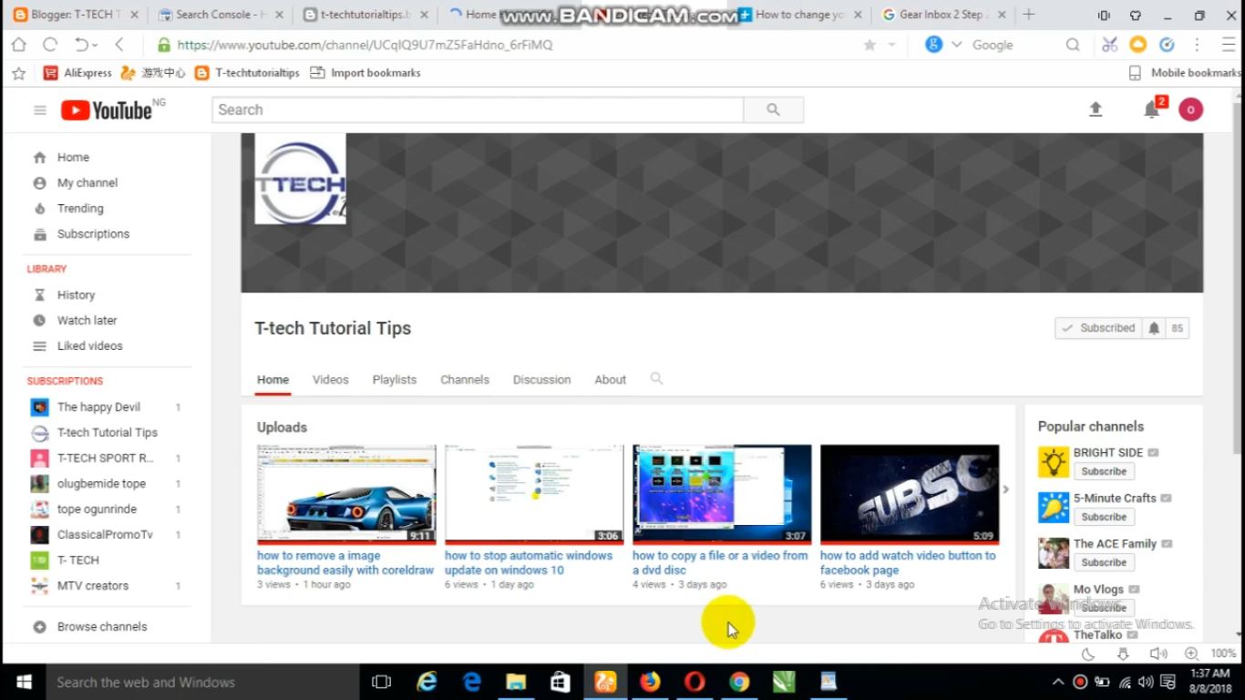1245x700 pixels.
Task: Select the channel Home tab
Action: [x=273, y=379]
